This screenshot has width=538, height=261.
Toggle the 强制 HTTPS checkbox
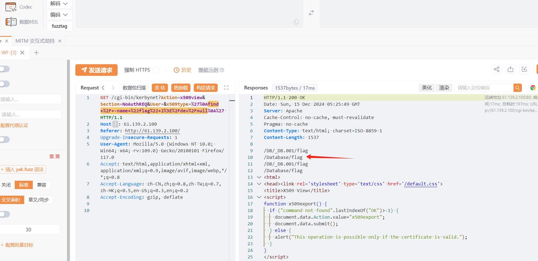156,70
